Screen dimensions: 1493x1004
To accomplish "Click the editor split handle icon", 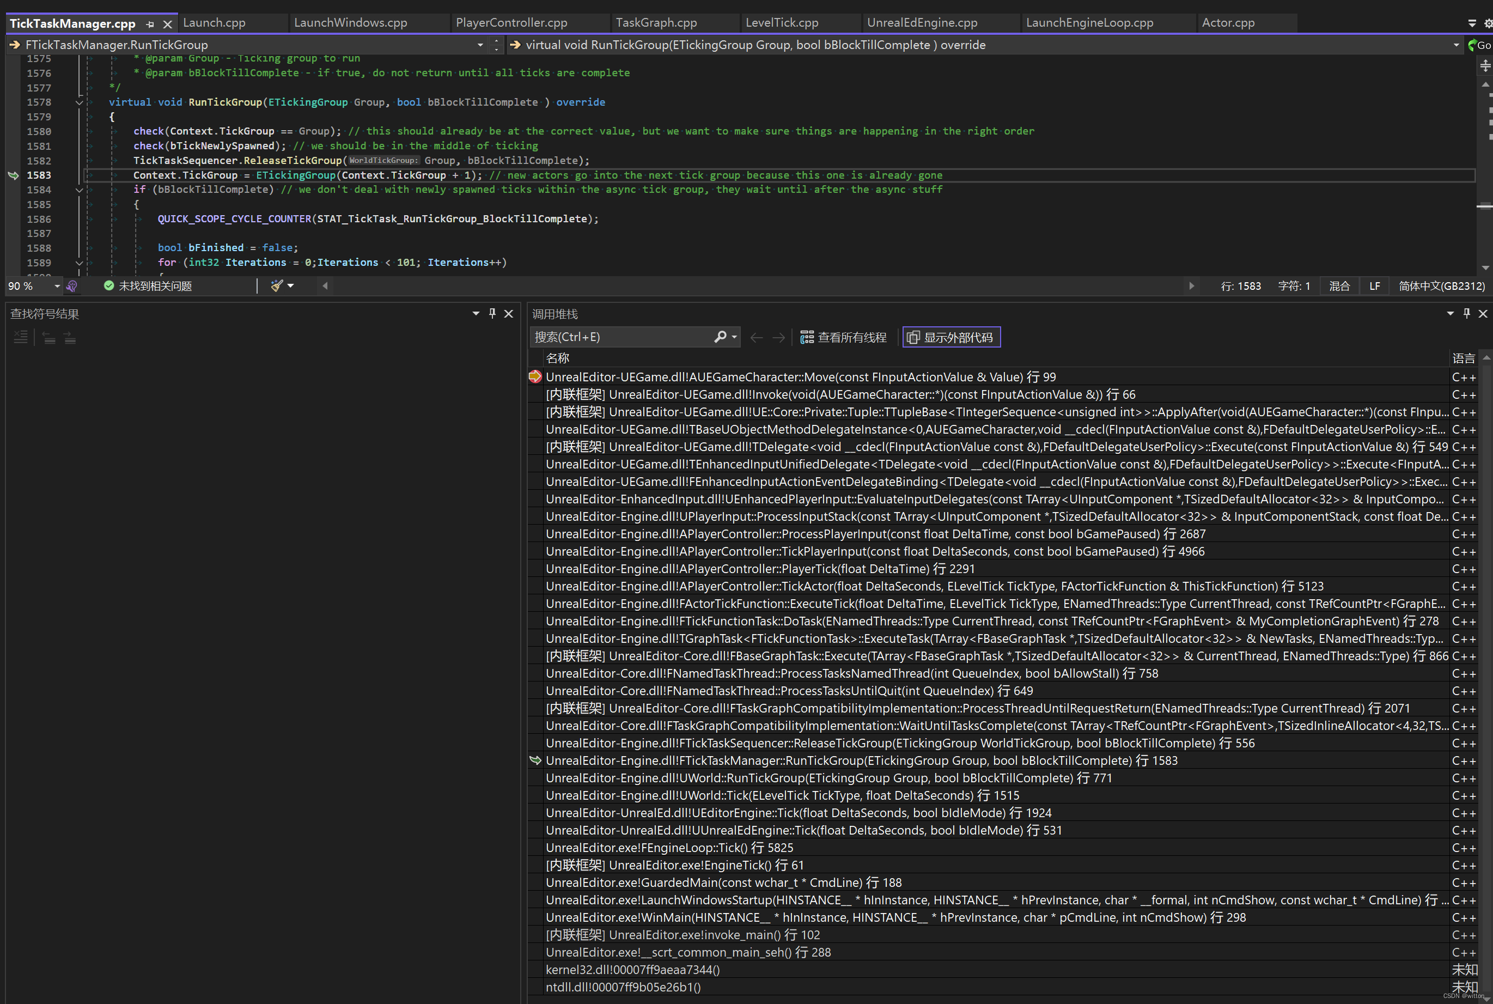I will tap(1485, 65).
